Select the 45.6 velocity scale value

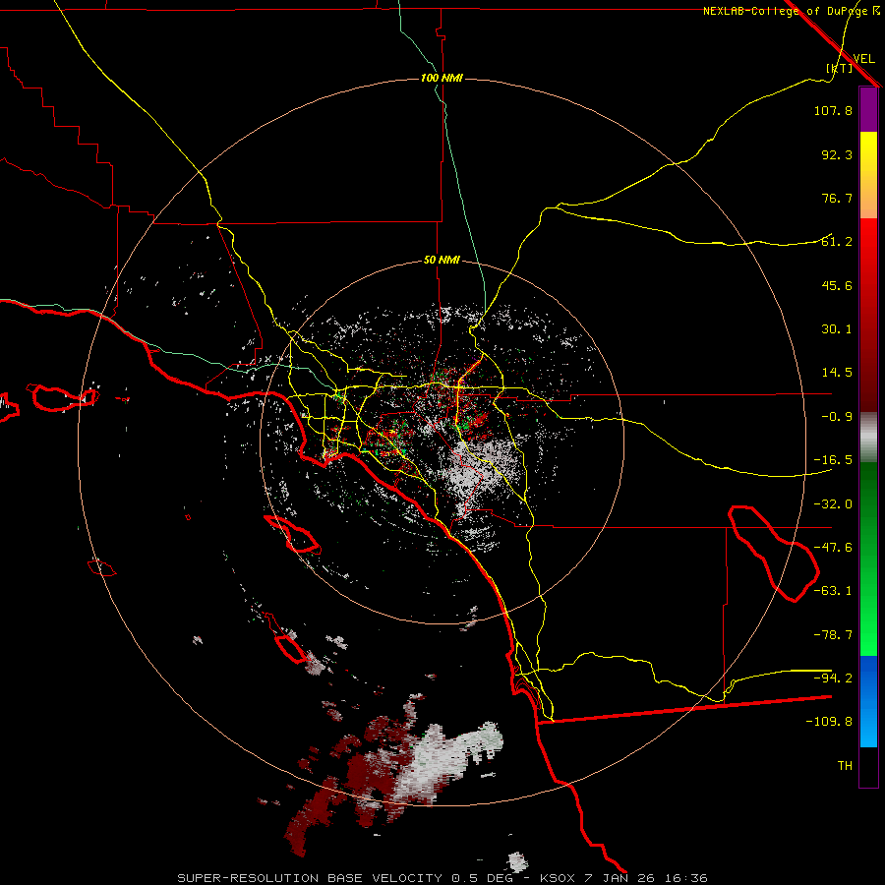pyautogui.click(x=837, y=285)
